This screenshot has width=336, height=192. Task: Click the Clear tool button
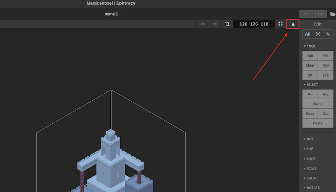pyautogui.click(x=310, y=65)
